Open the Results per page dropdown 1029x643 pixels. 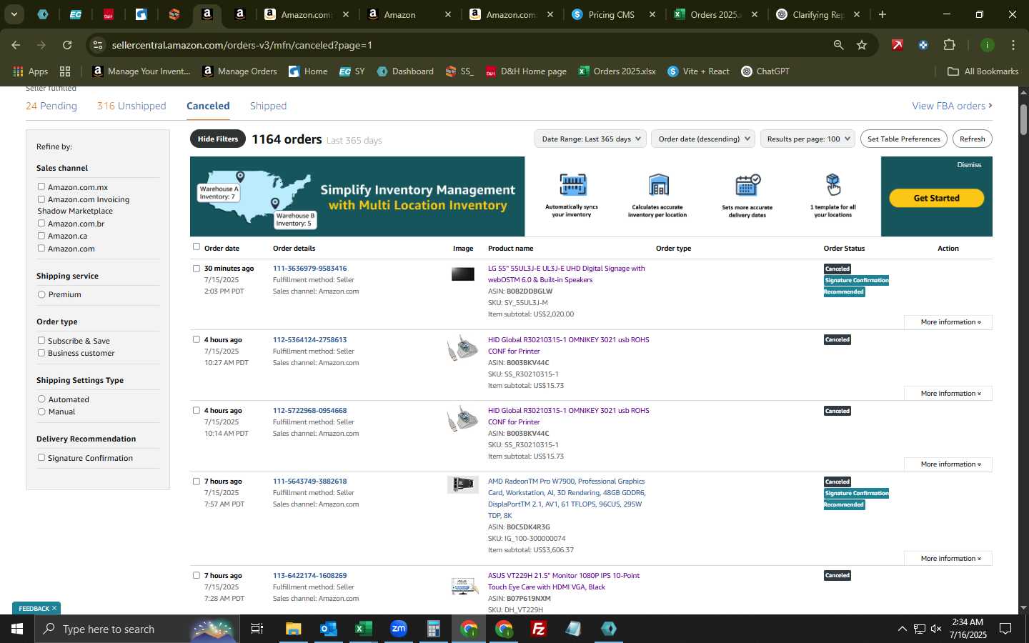(x=807, y=139)
